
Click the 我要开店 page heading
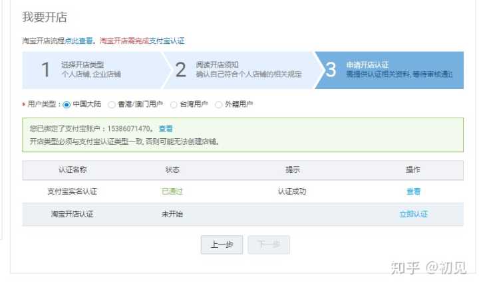pyautogui.click(x=45, y=17)
